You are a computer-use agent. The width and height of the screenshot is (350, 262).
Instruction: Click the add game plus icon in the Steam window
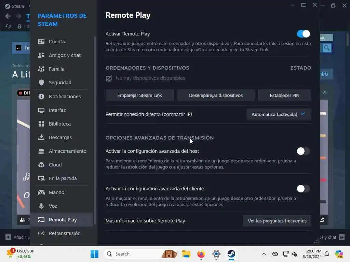pos(8,237)
